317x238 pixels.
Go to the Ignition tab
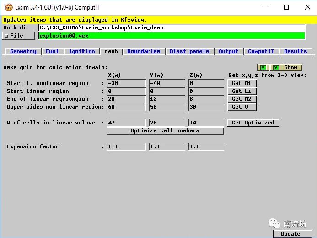(82, 51)
